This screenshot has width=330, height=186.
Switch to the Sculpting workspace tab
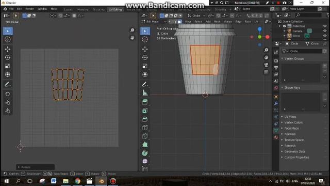98,9
